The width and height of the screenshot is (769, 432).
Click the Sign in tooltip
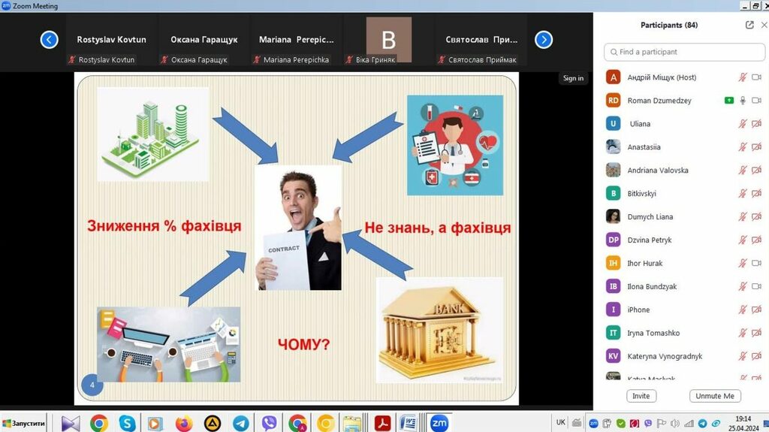(573, 78)
